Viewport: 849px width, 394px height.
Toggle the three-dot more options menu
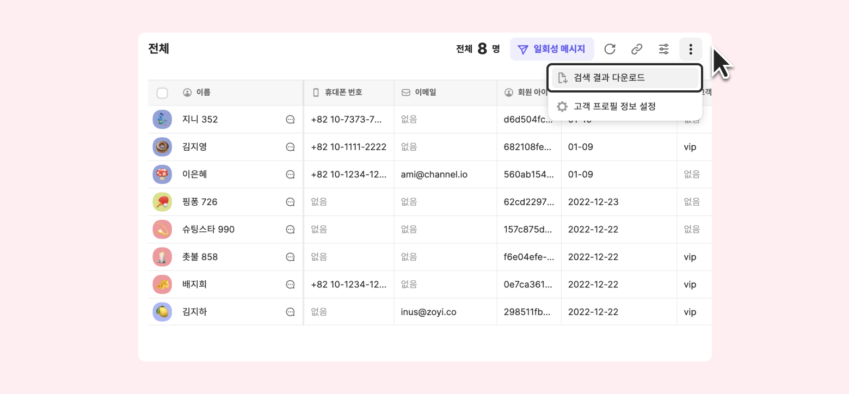pyautogui.click(x=691, y=50)
